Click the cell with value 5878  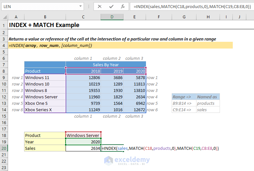(134, 77)
